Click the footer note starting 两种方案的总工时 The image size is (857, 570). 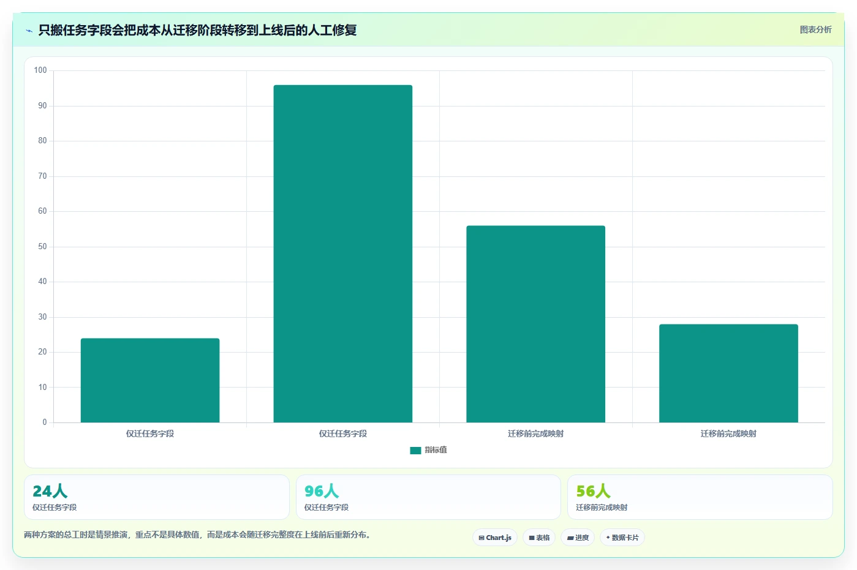[197, 534]
